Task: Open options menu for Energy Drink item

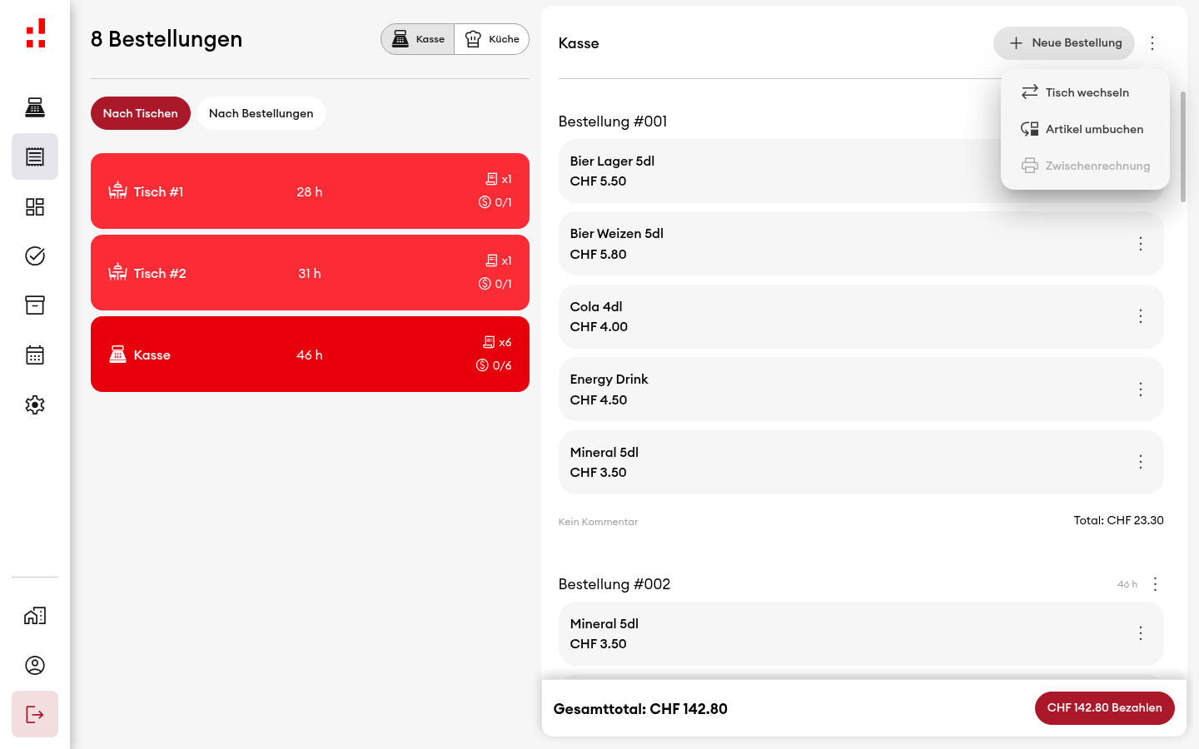Action: click(x=1141, y=389)
